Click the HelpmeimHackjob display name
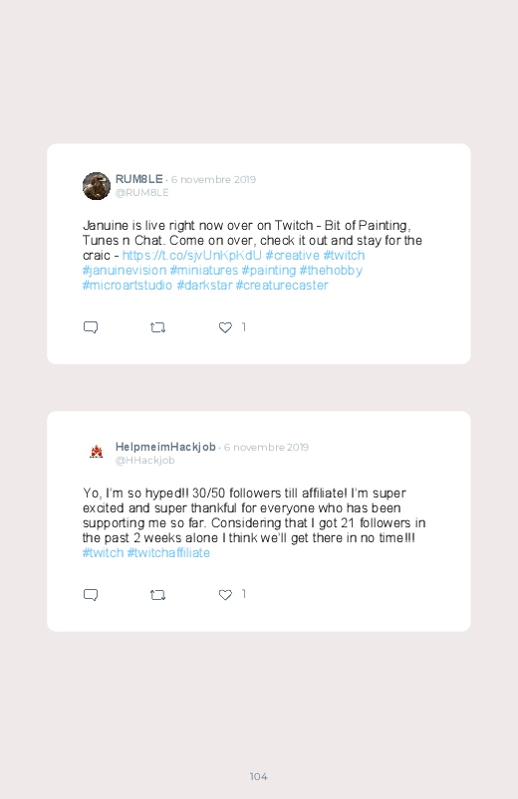The width and height of the screenshot is (518, 799). point(165,447)
